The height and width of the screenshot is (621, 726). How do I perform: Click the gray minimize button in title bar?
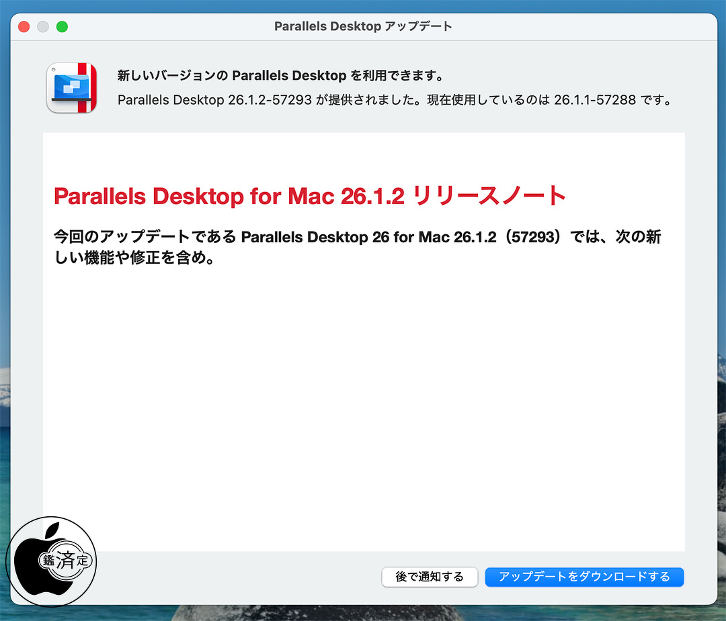pyautogui.click(x=43, y=27)
